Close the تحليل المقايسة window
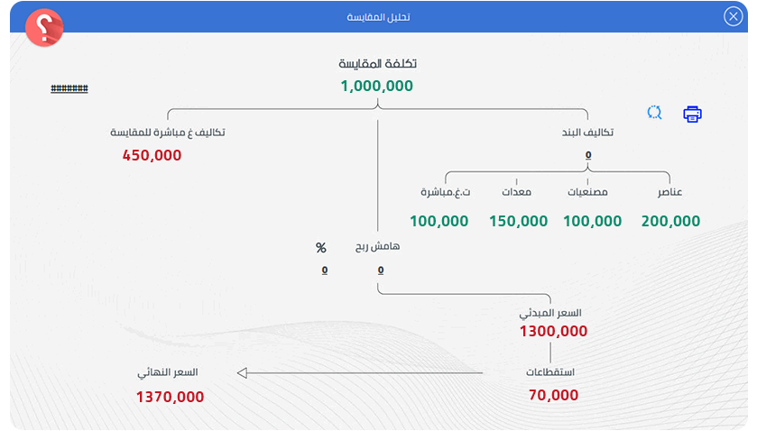The image size is (757, 431). point(733,16)
